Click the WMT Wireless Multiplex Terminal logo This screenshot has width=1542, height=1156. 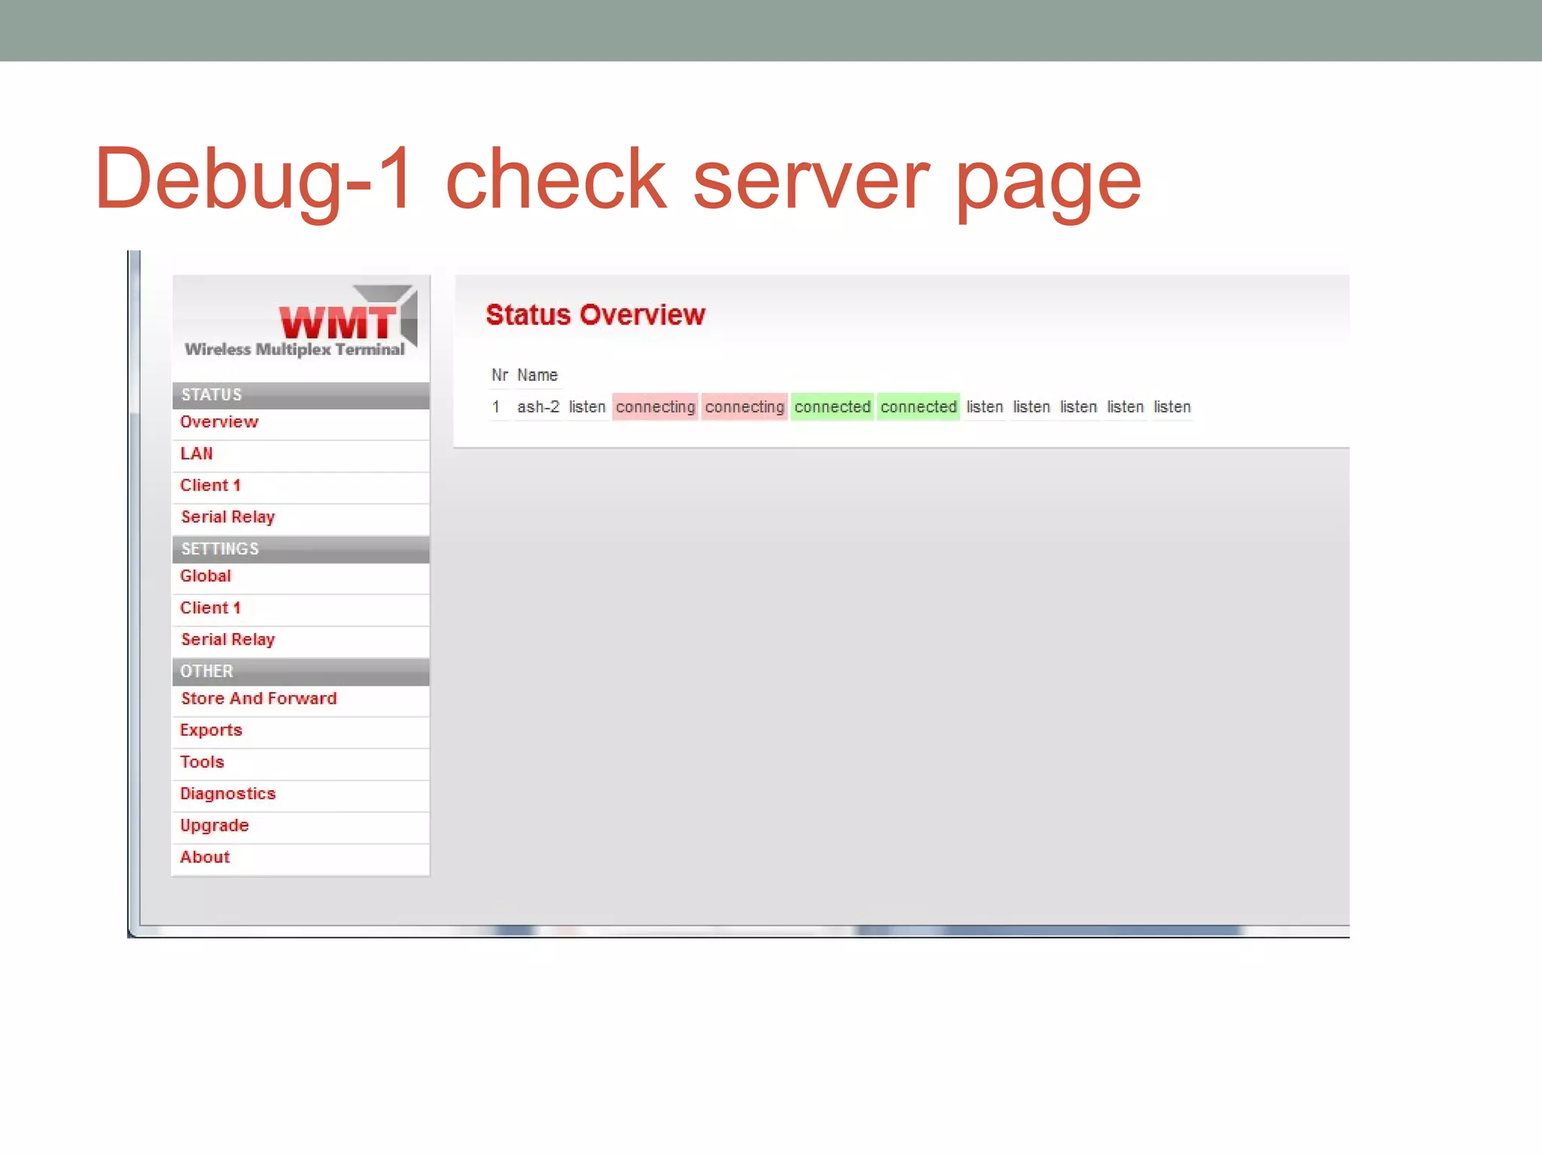pyautogui.click(x=300, y=321)
